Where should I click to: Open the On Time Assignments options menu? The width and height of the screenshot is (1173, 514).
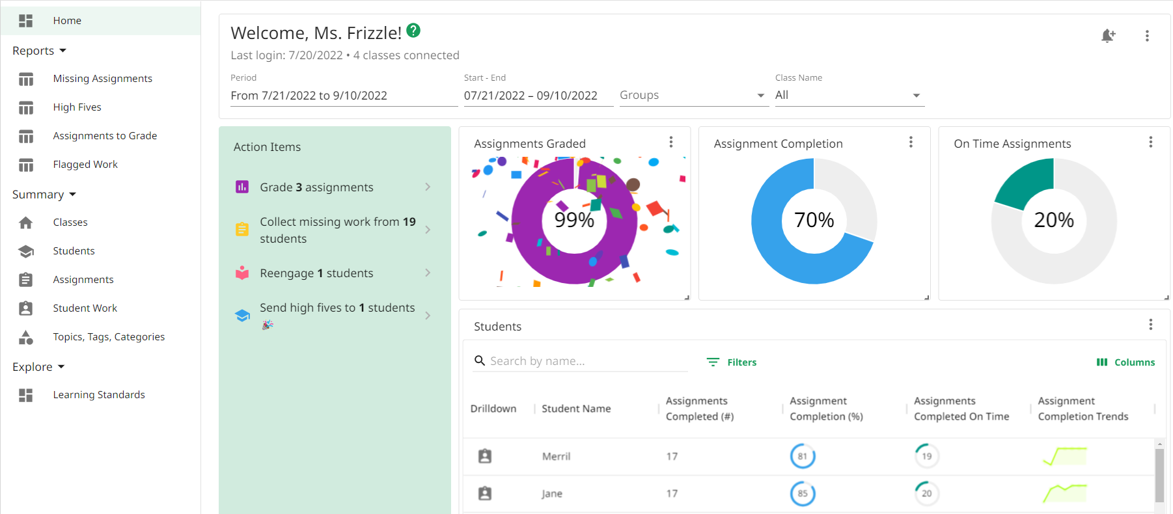(1150, 142)
